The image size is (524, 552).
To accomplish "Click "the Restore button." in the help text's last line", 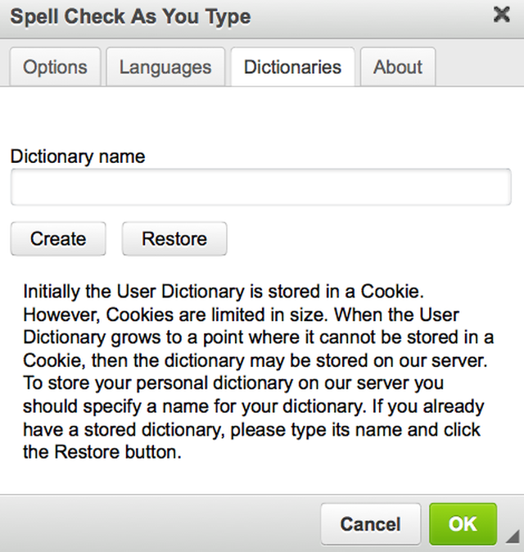I will click(x=101, y=453).
